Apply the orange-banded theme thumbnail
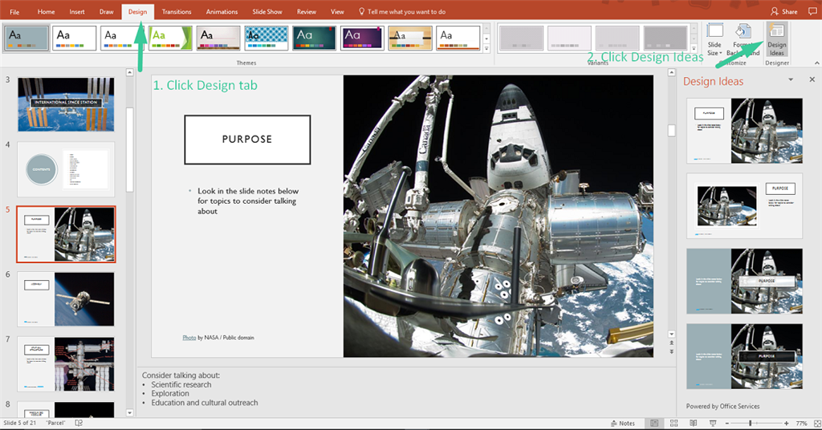This screenshot has width=822, height=430. pos(410,39)
